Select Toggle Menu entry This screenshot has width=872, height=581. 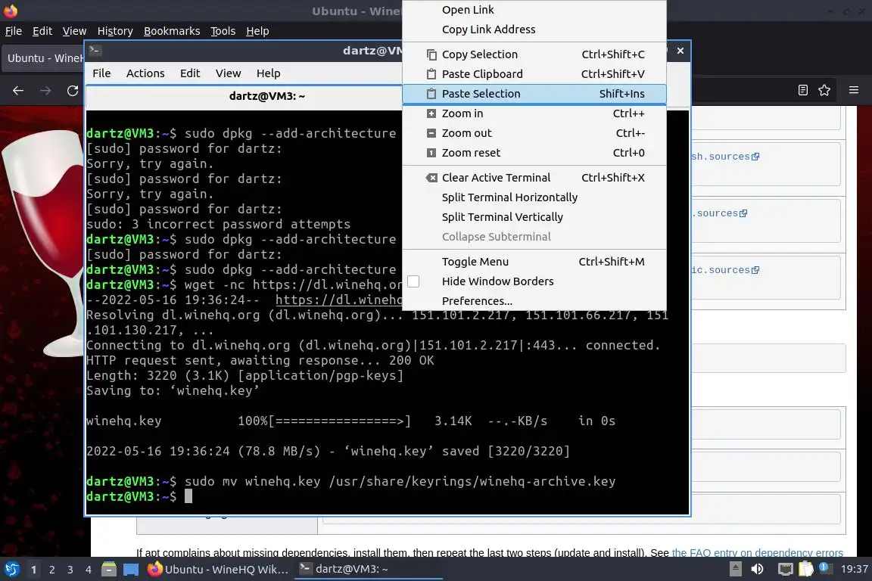tap(534, 262)
